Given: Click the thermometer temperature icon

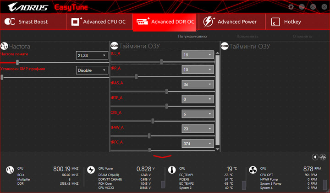Looking at the screenshot, I should [172, 170].
